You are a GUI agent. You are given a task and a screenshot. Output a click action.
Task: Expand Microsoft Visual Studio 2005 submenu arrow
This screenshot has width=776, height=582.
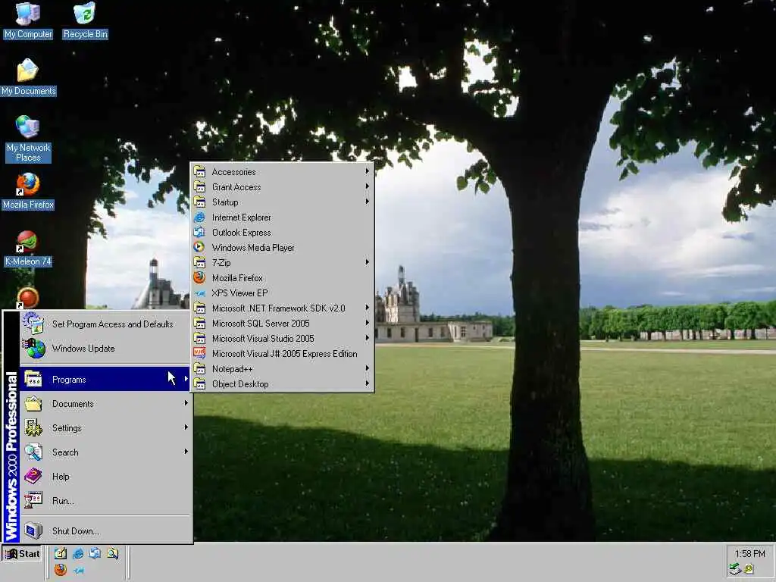pos(368,338)
